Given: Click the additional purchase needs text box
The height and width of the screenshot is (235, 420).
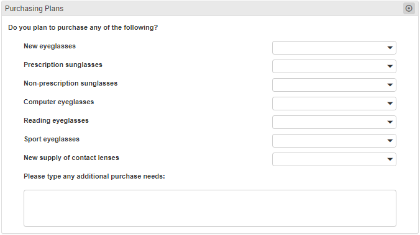Looking at the screenshot, I should coord(210,208).
